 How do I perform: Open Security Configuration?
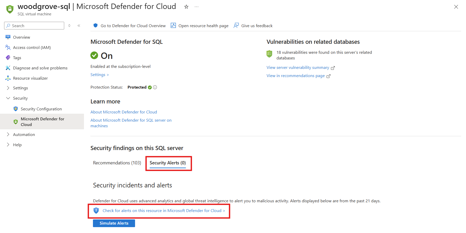[x=41, y=109]
